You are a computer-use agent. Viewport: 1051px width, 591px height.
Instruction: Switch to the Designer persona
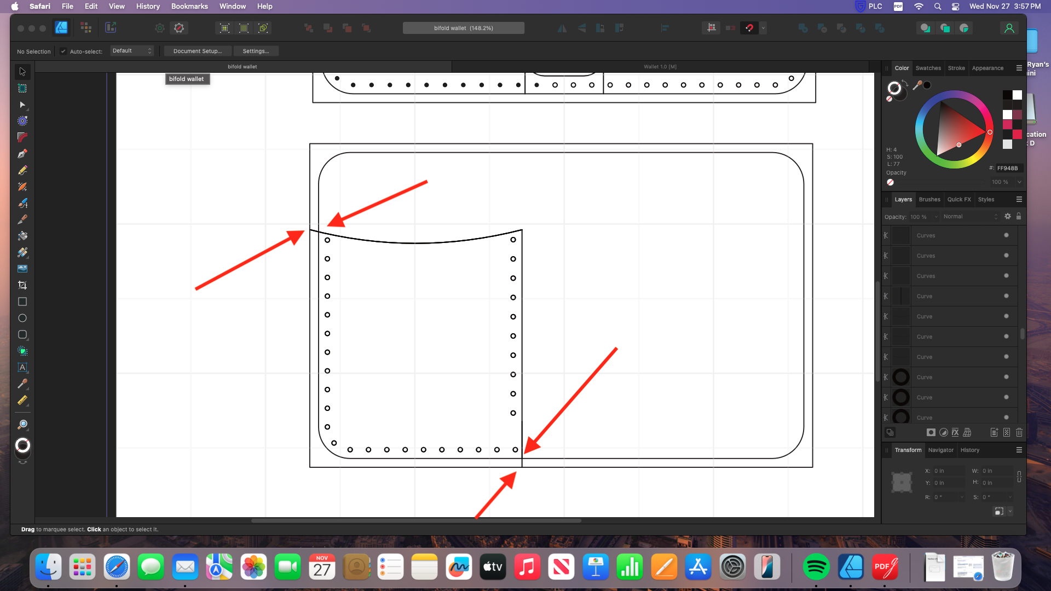click(61, 27)
